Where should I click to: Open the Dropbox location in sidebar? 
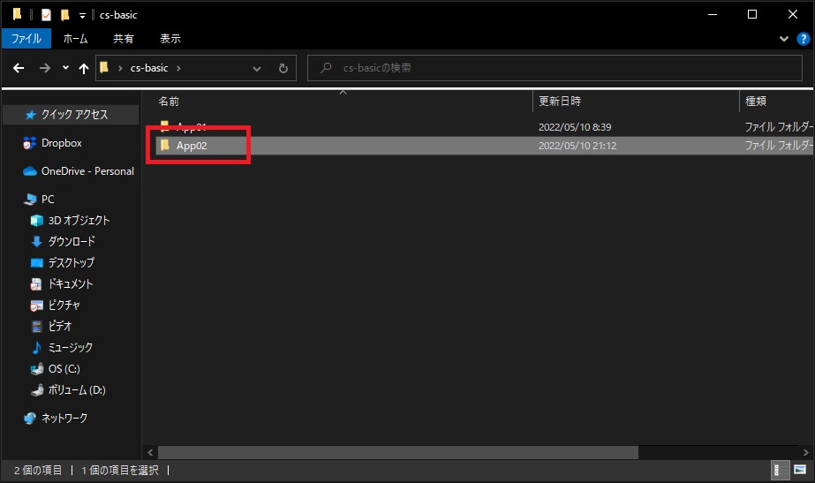pos(61,143)
